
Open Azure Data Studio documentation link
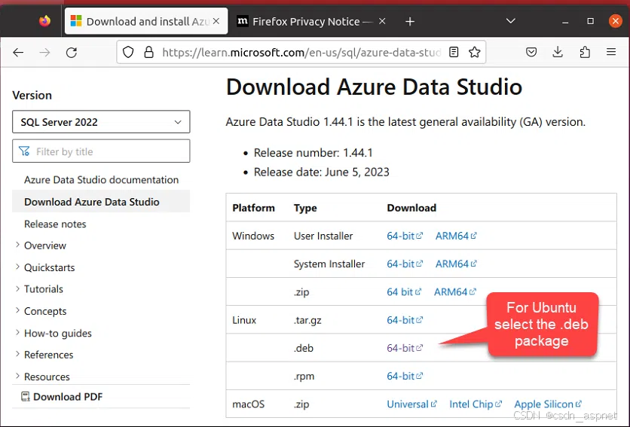point(101,179)
